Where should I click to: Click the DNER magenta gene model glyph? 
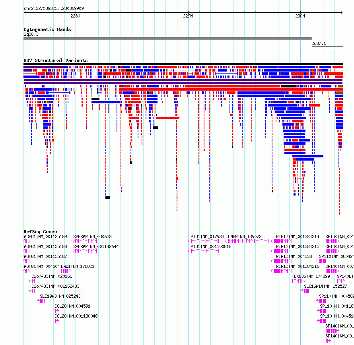click(247, 241)
